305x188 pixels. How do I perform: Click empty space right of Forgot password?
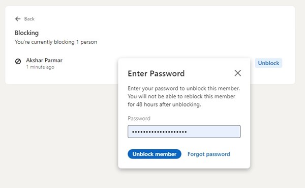(239, 154)
